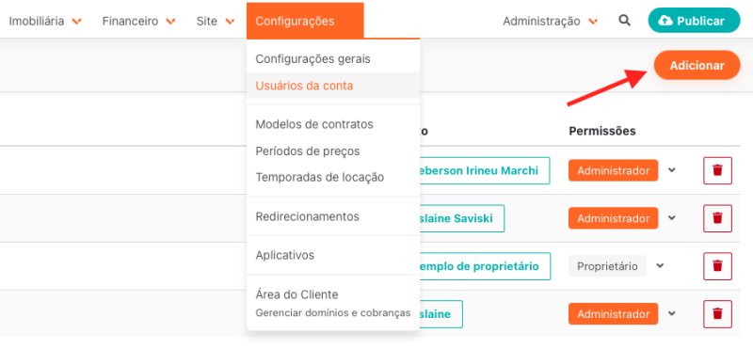The image size is (753, 349).
Task: Click the search magnifier icon
Action: 624,20
